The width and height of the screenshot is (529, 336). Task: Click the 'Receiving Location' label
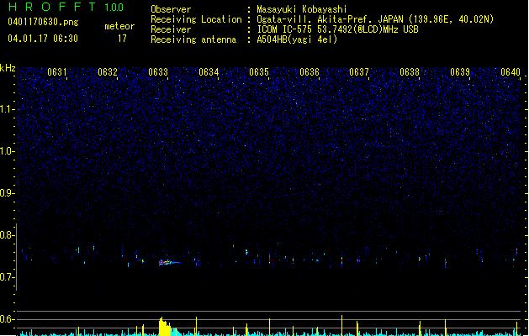(196, 19)
